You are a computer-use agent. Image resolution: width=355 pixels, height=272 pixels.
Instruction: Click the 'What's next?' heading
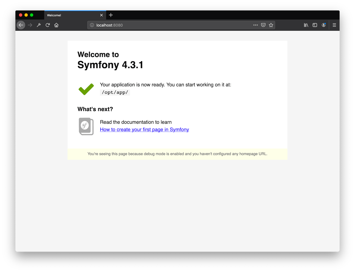click(x=95, y=109)
